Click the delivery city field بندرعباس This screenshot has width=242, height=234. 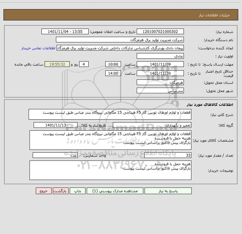pyautogui.click(x=160, y=91)
